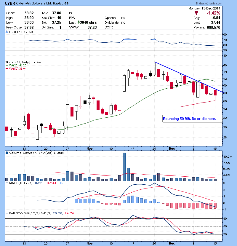Click the MA(50) red legend line
The height and width of the screenshot is (246, 237).
7,69
